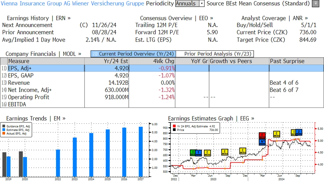Click Net Income estimate 630.000M

point(116,90)
